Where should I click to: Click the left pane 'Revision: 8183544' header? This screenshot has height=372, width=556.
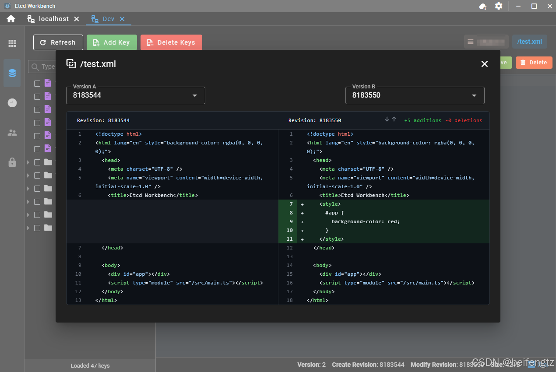point(103,120)
